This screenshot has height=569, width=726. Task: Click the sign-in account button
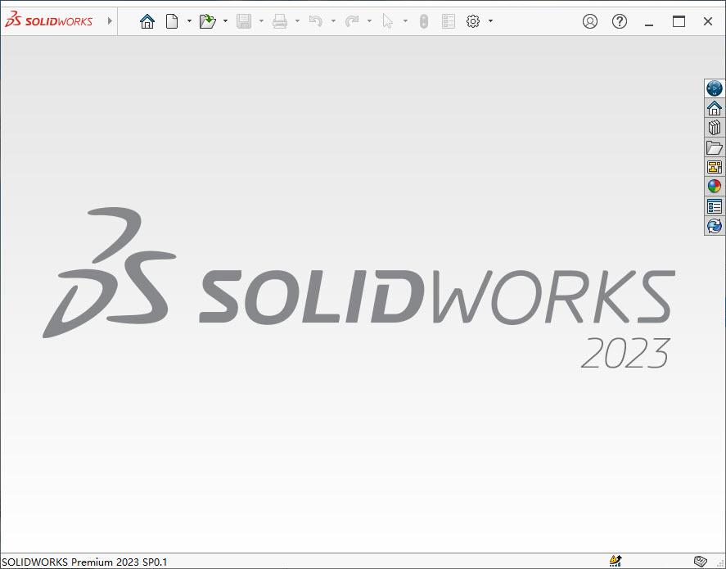(590, 20)
